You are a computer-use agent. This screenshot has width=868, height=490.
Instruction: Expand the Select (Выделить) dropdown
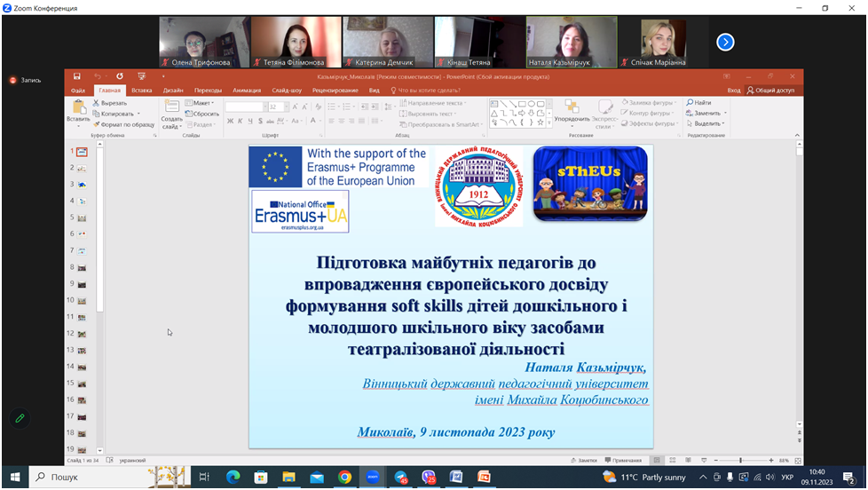pyautogui.click(x=724, y=124)
